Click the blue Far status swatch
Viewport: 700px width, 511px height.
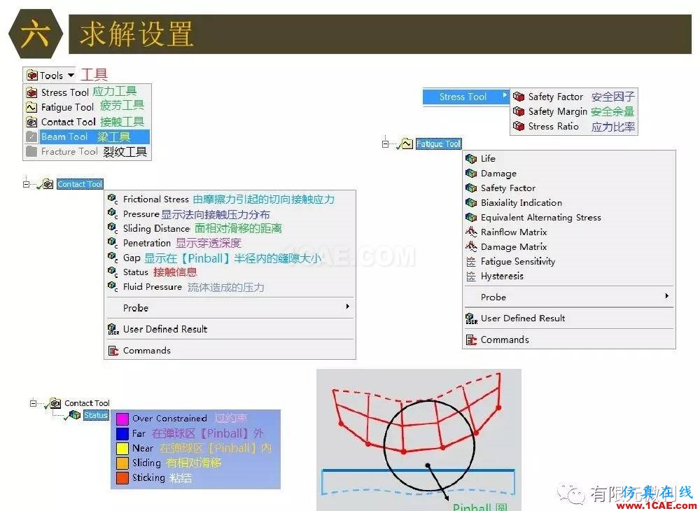pos(122,433)
